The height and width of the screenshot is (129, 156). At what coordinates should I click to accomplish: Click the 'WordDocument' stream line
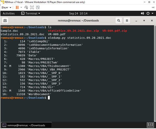click(x=27, y=94)
